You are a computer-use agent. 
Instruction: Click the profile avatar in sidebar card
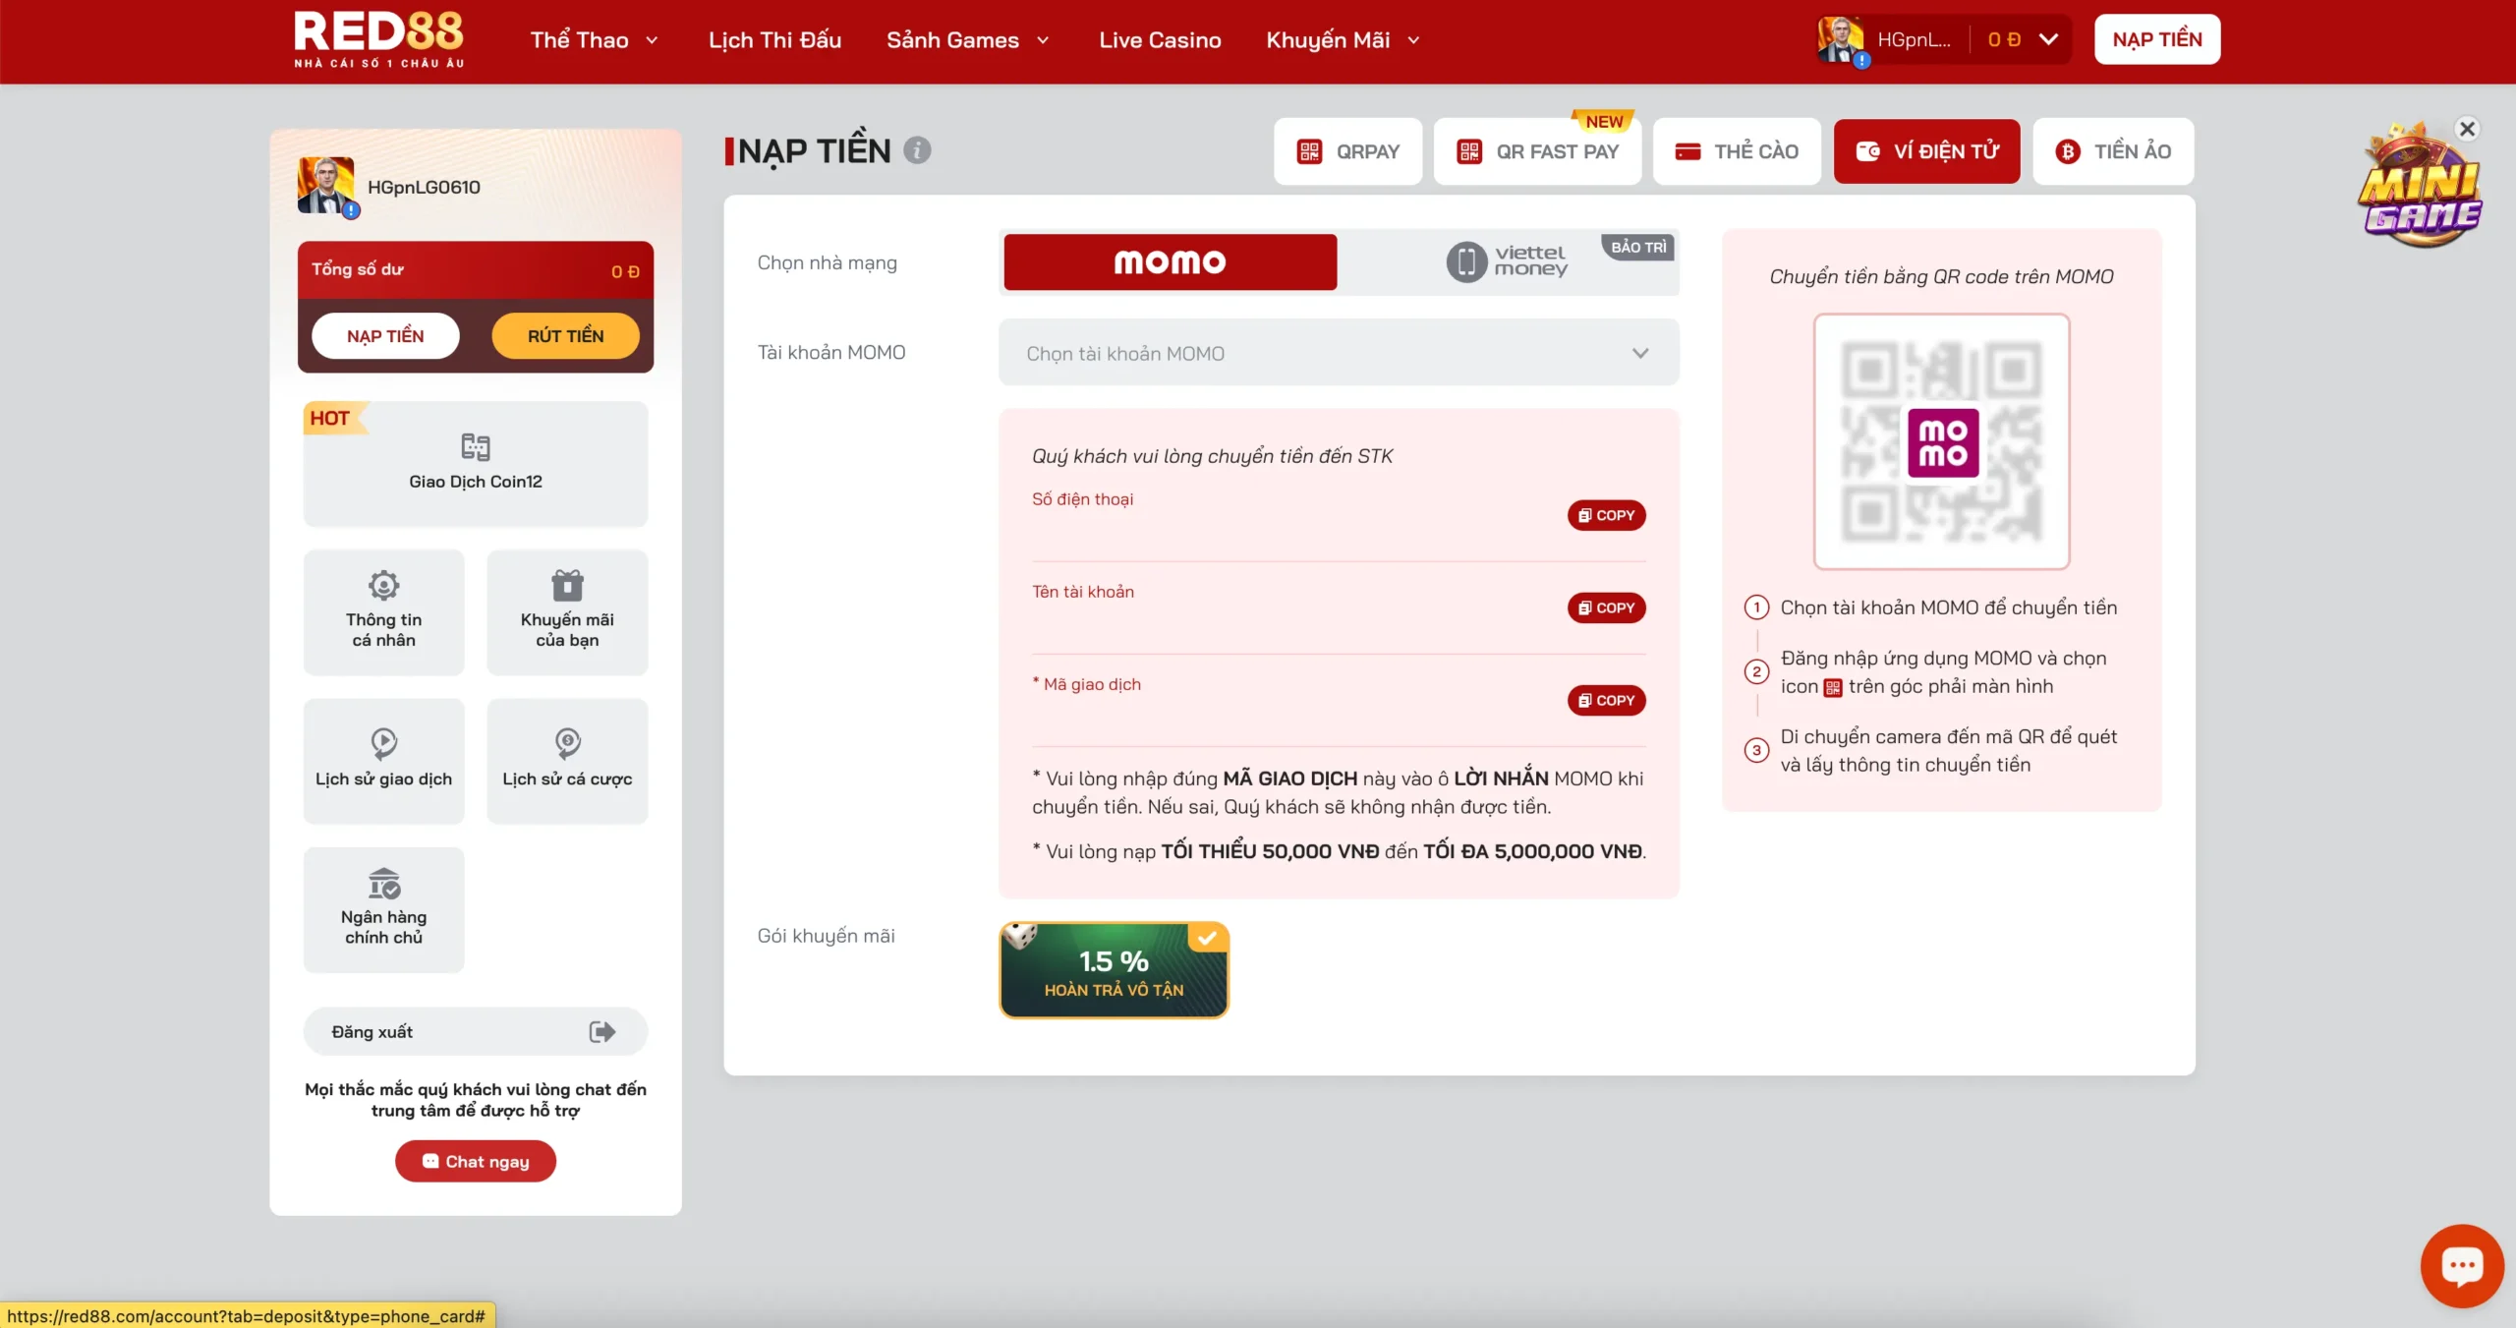click(326, 186)
